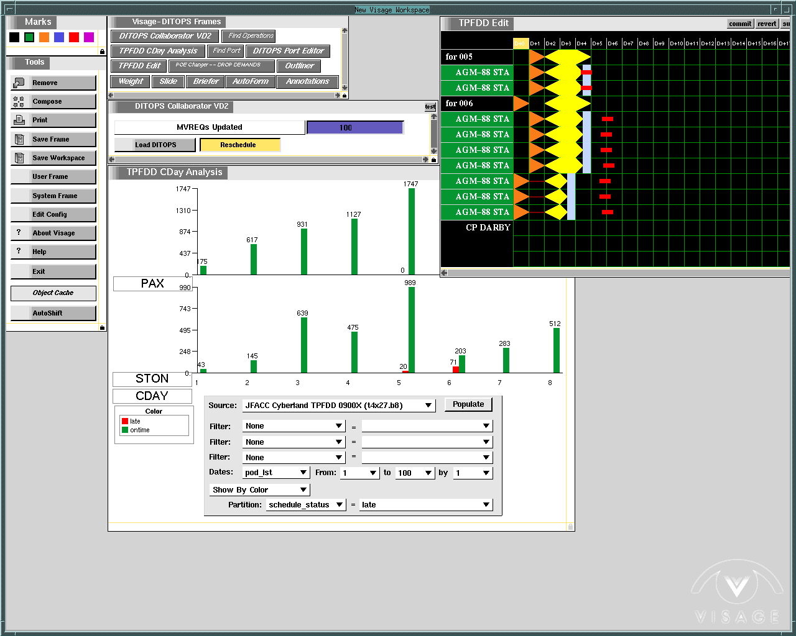Click the Print printer icon
The width and height of the screenshot is (796, 636).
tap(19, 120)
